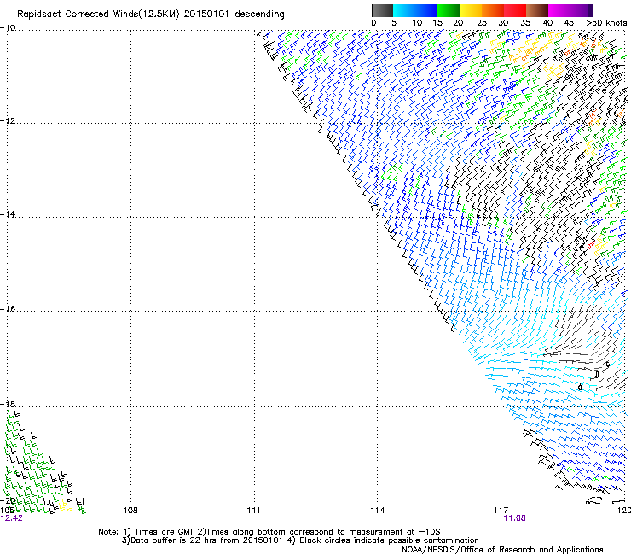This screenshot has height=555, width=631.
Task: Click the '>50 knots' legend label
Action: 606,23
